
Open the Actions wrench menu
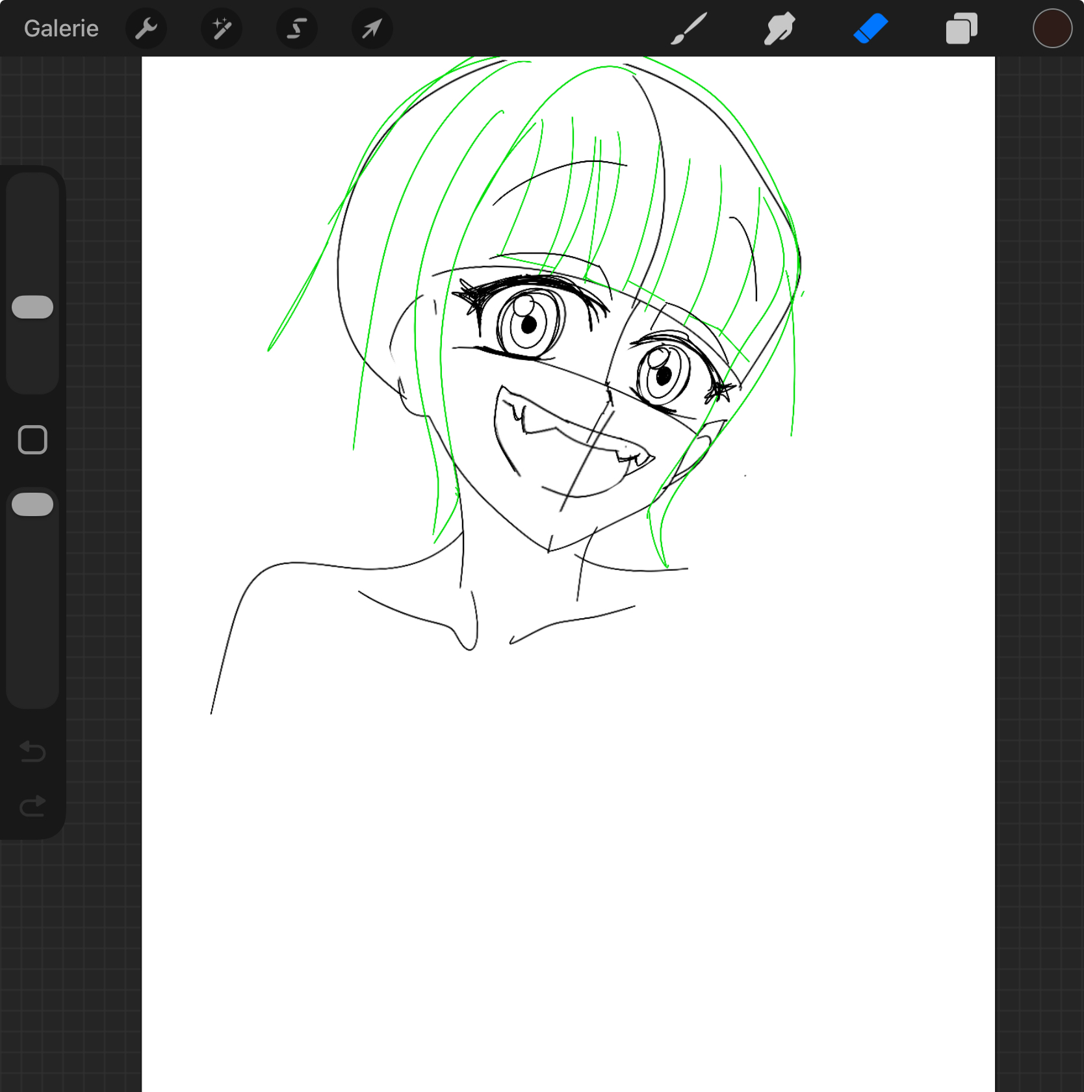tap(146, 29)
